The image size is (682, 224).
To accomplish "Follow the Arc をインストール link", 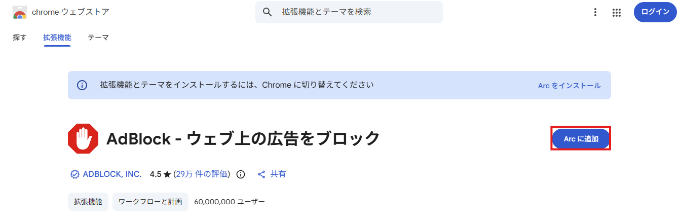I will (x=569, y=86).
